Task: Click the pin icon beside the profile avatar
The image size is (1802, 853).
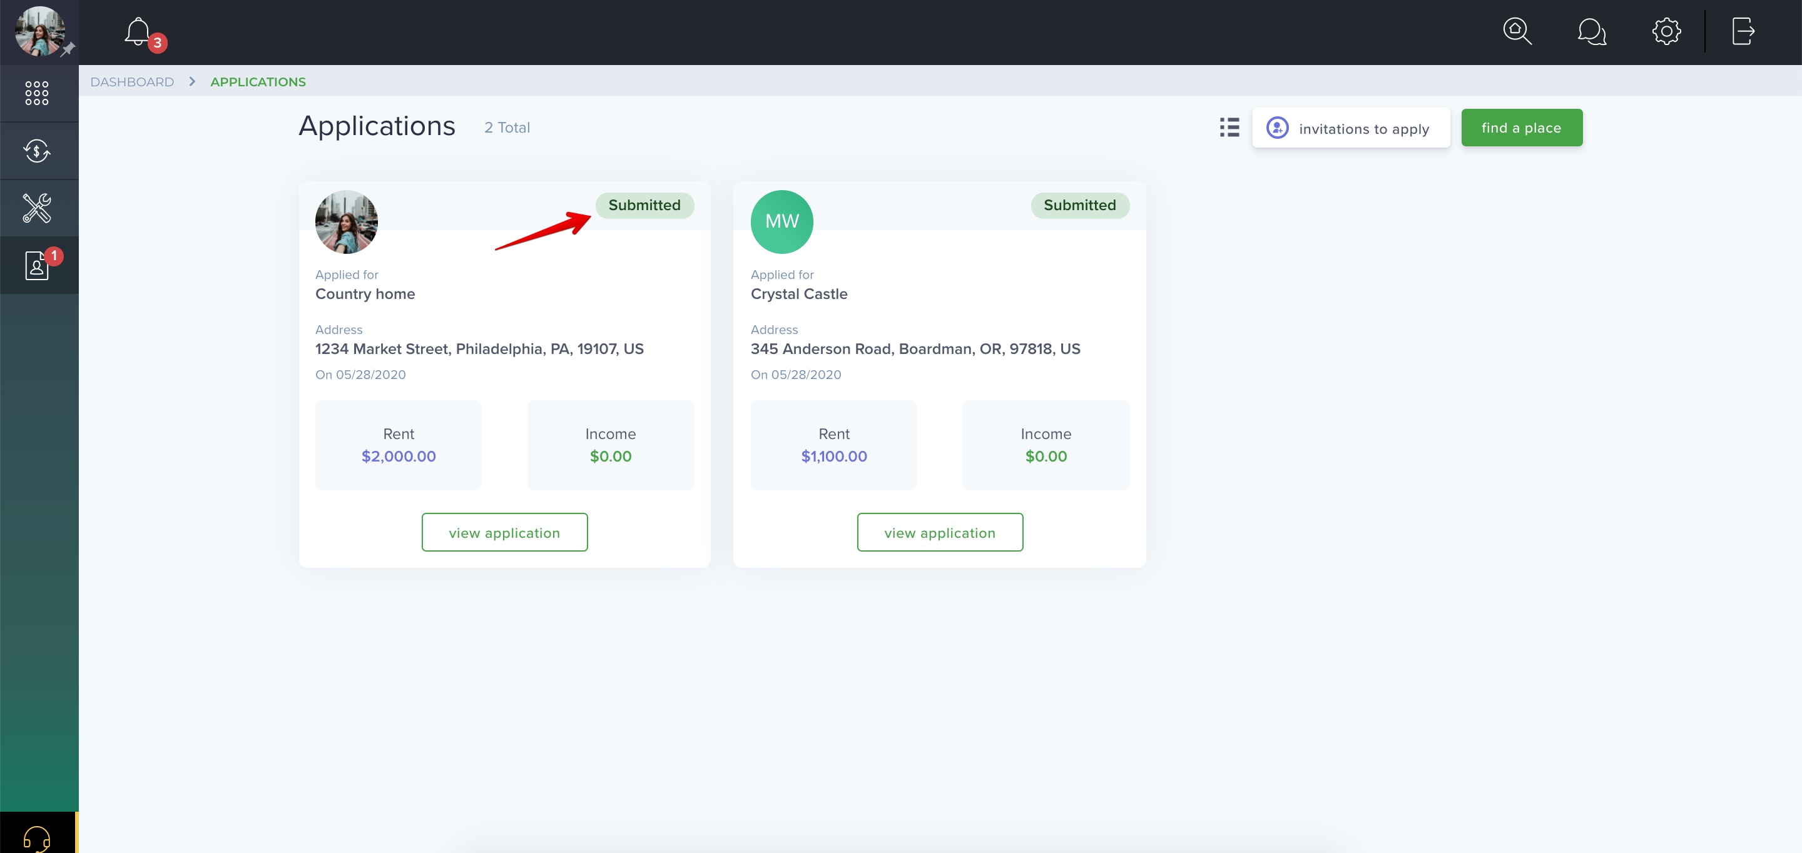Action: (x=68, y=49)
